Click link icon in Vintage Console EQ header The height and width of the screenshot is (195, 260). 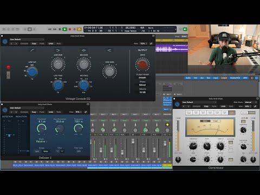[x=151, y=44]
